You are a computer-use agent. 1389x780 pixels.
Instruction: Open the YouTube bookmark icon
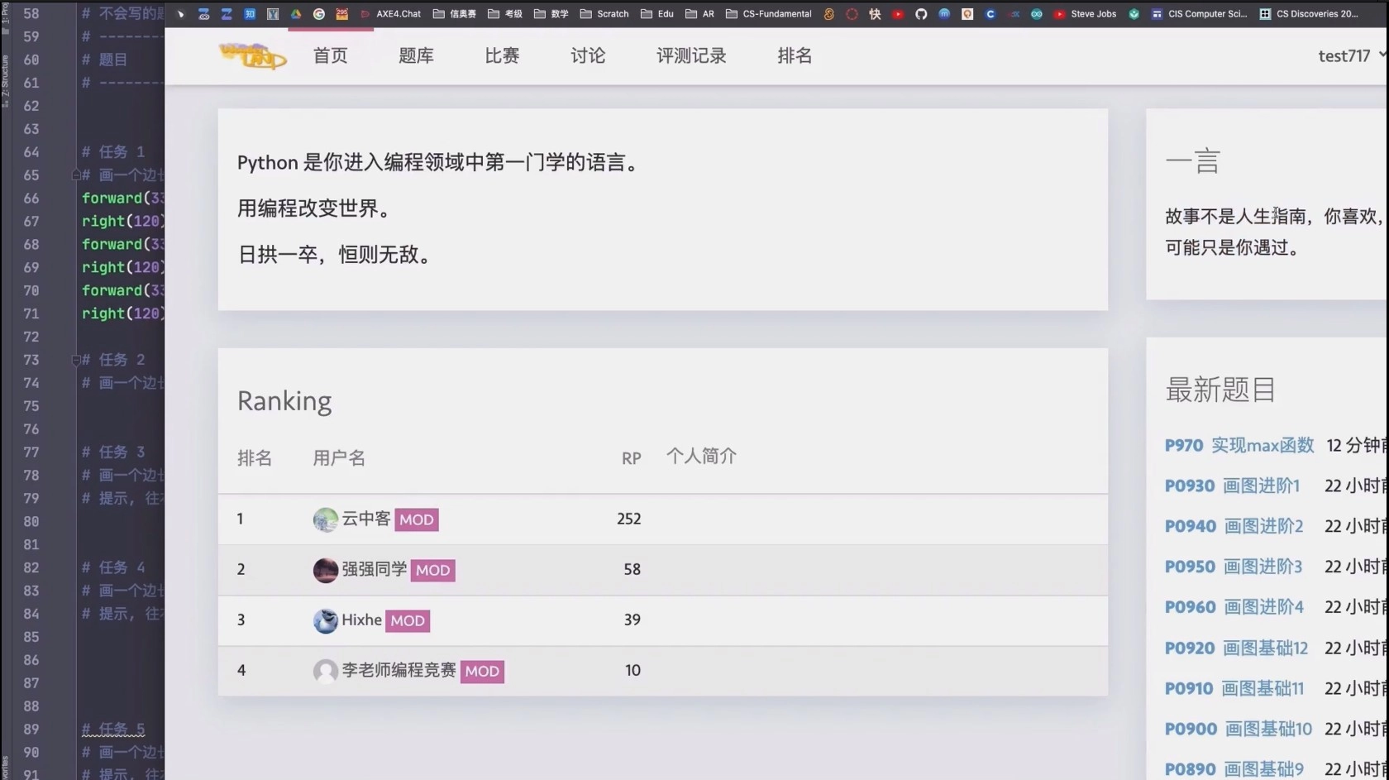click(x=898, y=14)
